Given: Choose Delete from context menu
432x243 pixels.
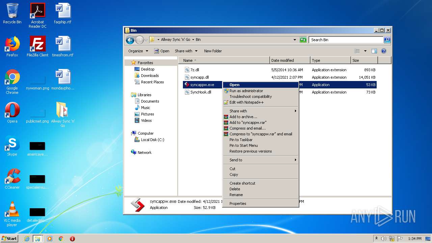Looking at the screenshot, I should (261, 189).
